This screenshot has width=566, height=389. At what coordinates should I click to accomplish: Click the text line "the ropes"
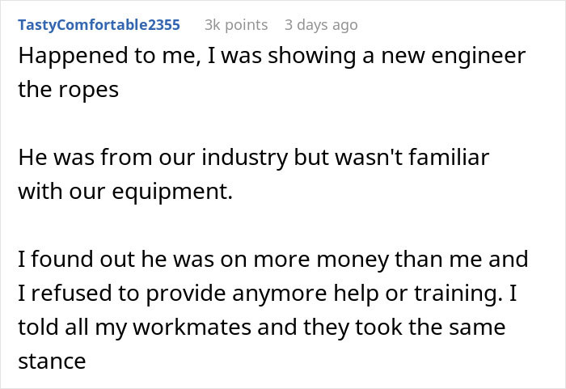coord(69,89)
